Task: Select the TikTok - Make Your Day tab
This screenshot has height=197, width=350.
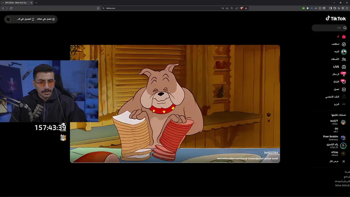Action: (x=17, y=3)
